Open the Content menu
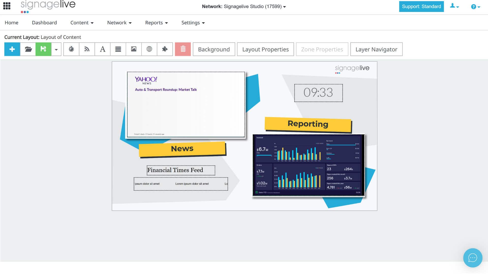Image resolution: width=488 pixels, height=274 pixels. [82, 23]
